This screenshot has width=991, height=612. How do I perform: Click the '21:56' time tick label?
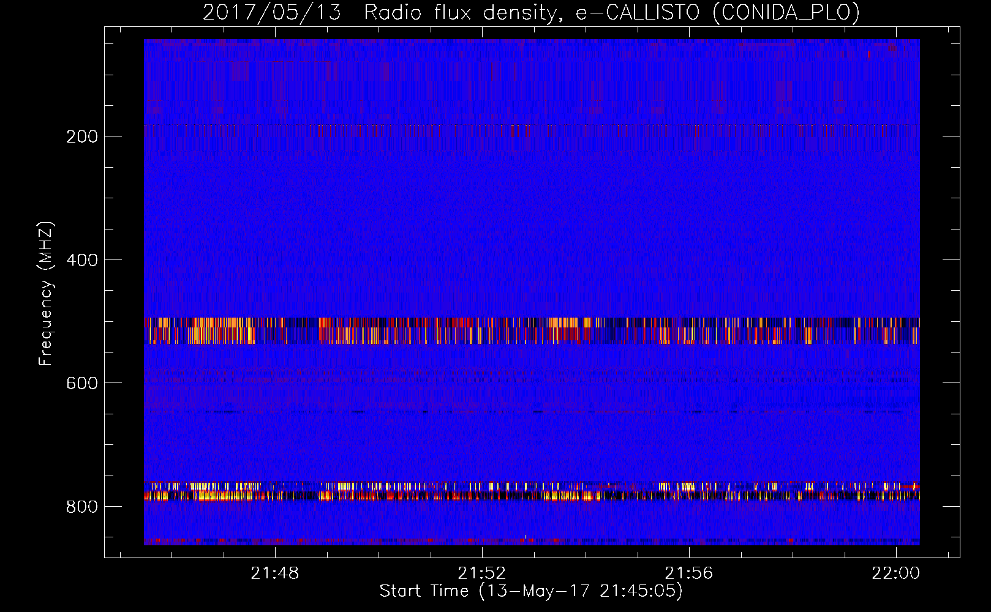click(689, 573)
